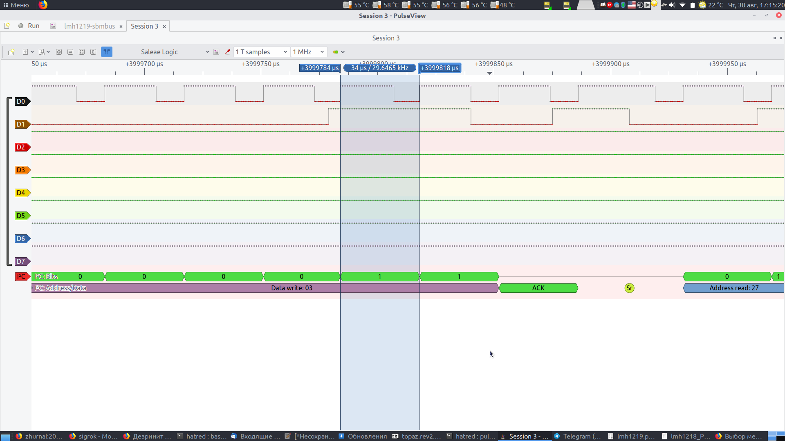Click the D7 channel label
Image resolution: width=785 pixels, height=441 pixels.
click(x=22, y=261)
